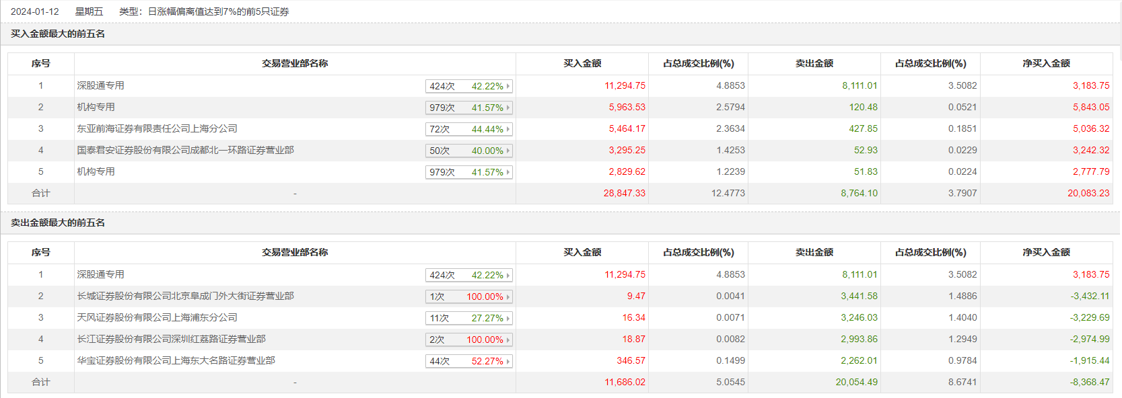Open 长城证券北京阜成门外大街证券营业部 link
1122x398 pixels.
[185, 296]
